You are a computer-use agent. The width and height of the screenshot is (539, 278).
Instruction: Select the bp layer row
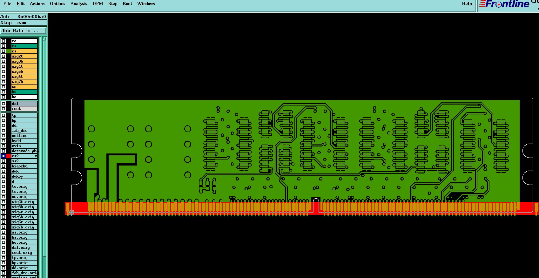[24, 120]
